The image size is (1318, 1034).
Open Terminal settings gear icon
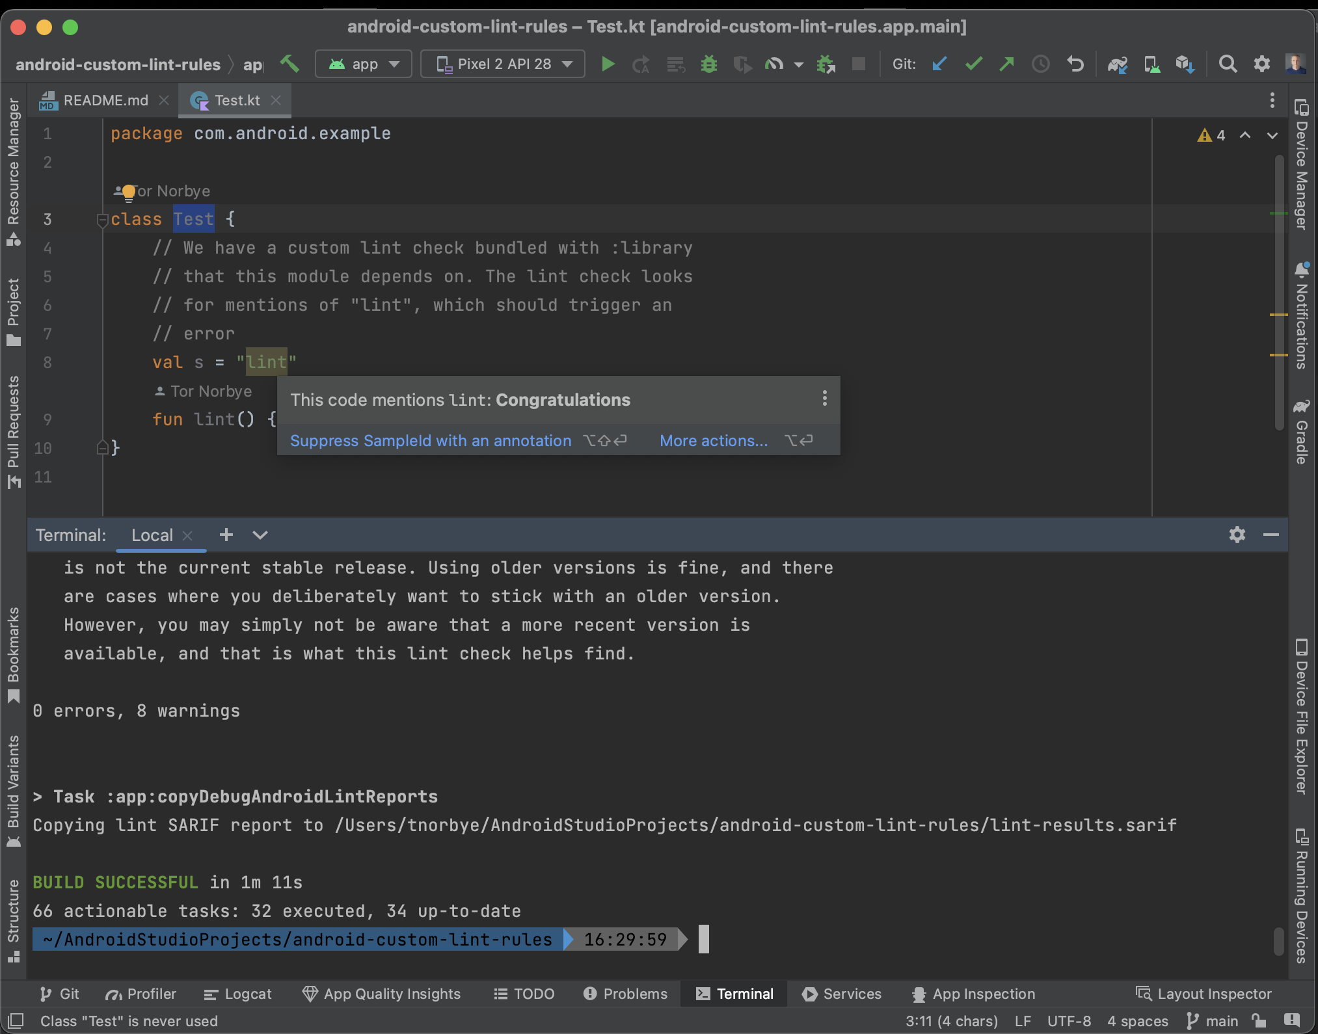[1237, 535]
